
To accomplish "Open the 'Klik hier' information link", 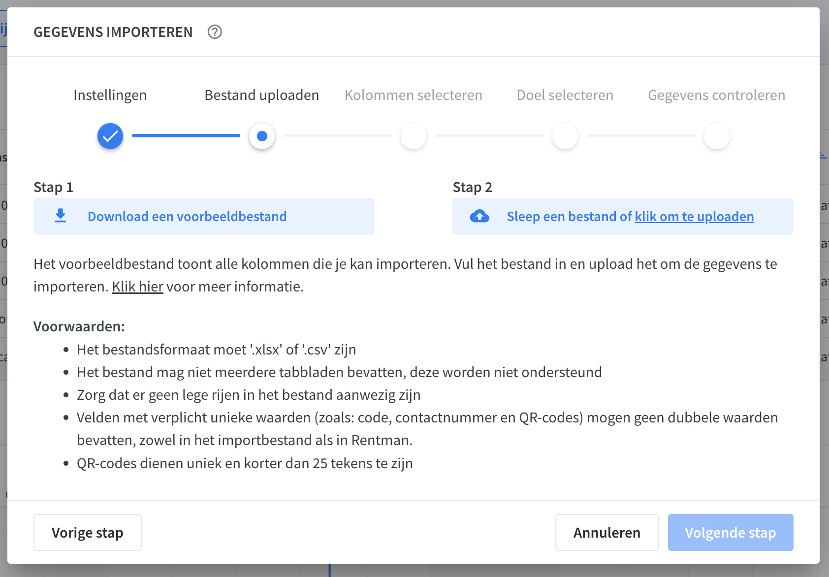I will [x=137, y=287].
